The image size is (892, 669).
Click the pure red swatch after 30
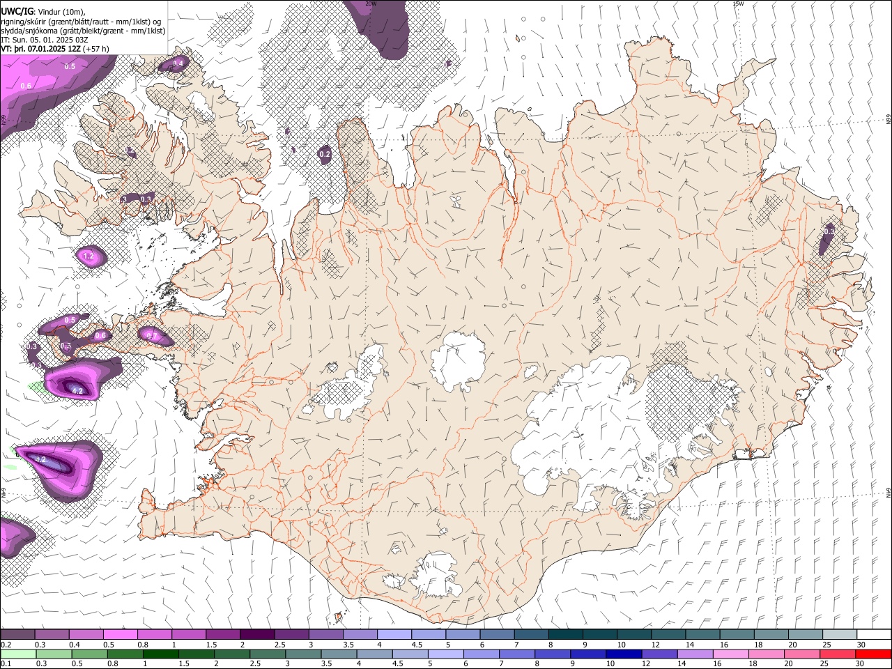872,654
